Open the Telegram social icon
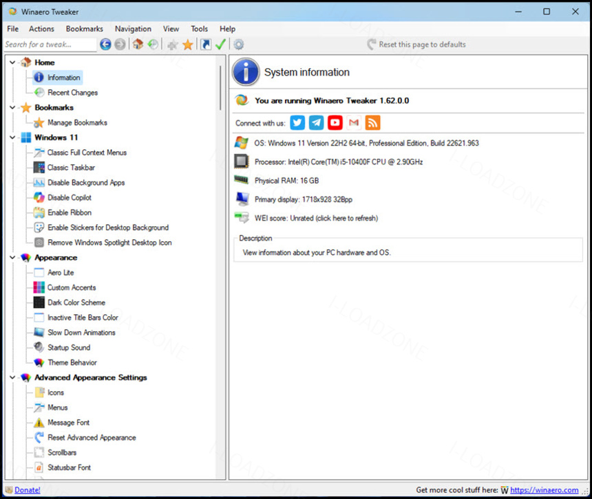592x499 pixels. coord(317,123)
